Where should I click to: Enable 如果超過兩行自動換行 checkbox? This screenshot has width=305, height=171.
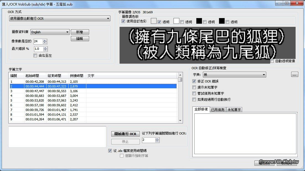point(194,99)
